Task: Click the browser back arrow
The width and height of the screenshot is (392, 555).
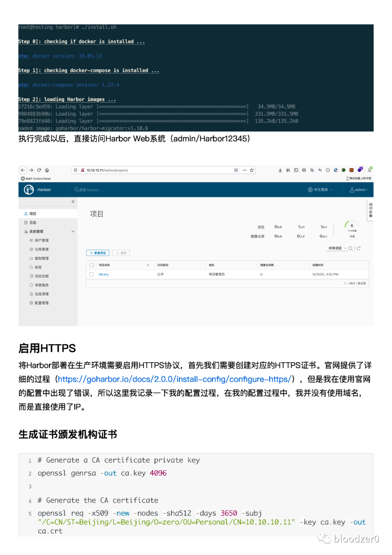Action: [23, 170]
